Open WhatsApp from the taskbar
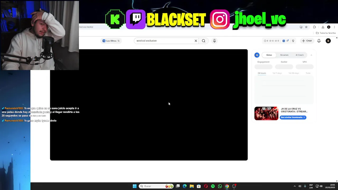Image resolution: width=338 pixels, height=190 pixels. coord(220,186)
